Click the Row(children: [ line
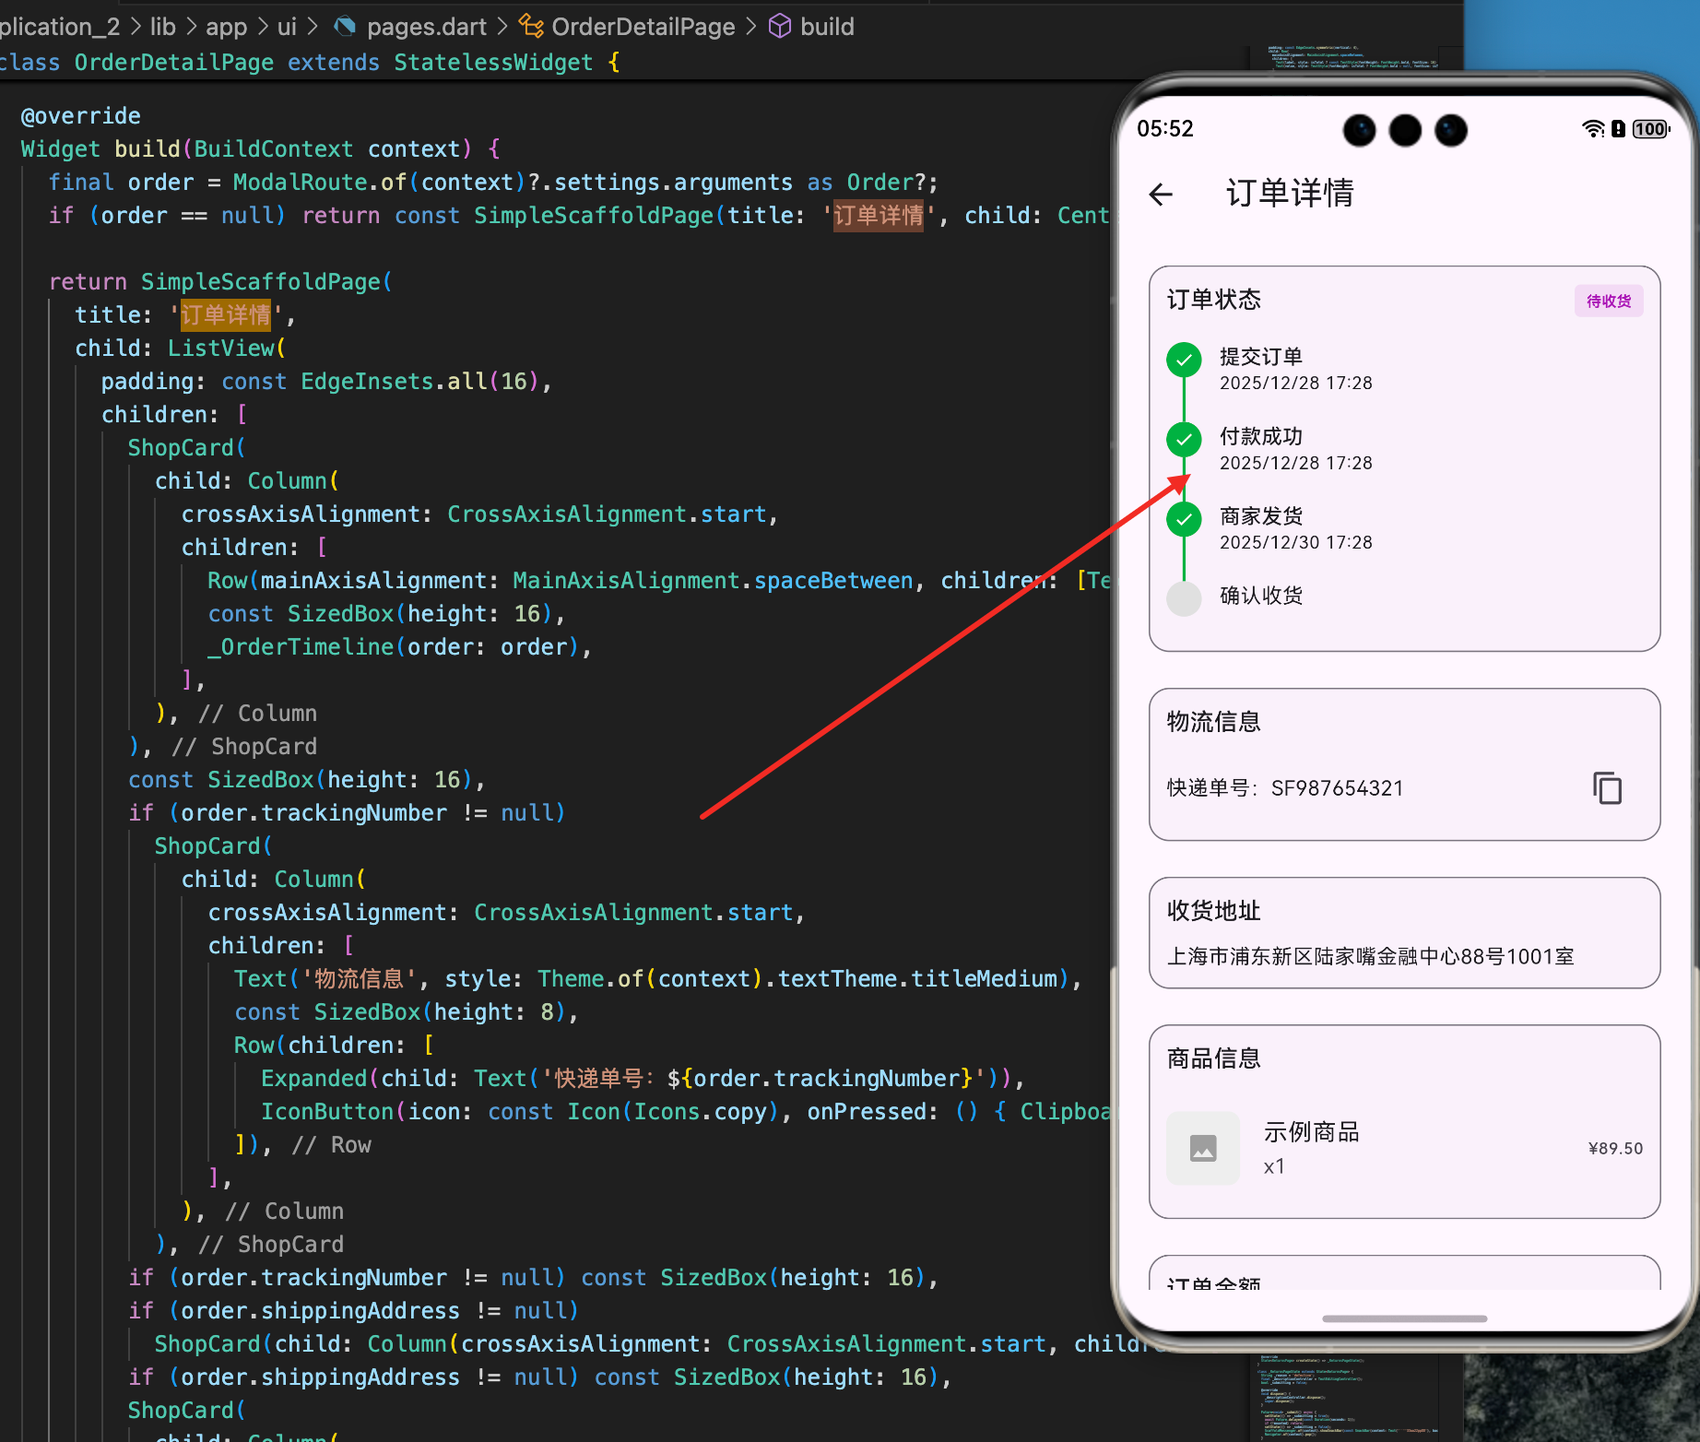This screenshot has width=1700, height=1442. 334,1046
